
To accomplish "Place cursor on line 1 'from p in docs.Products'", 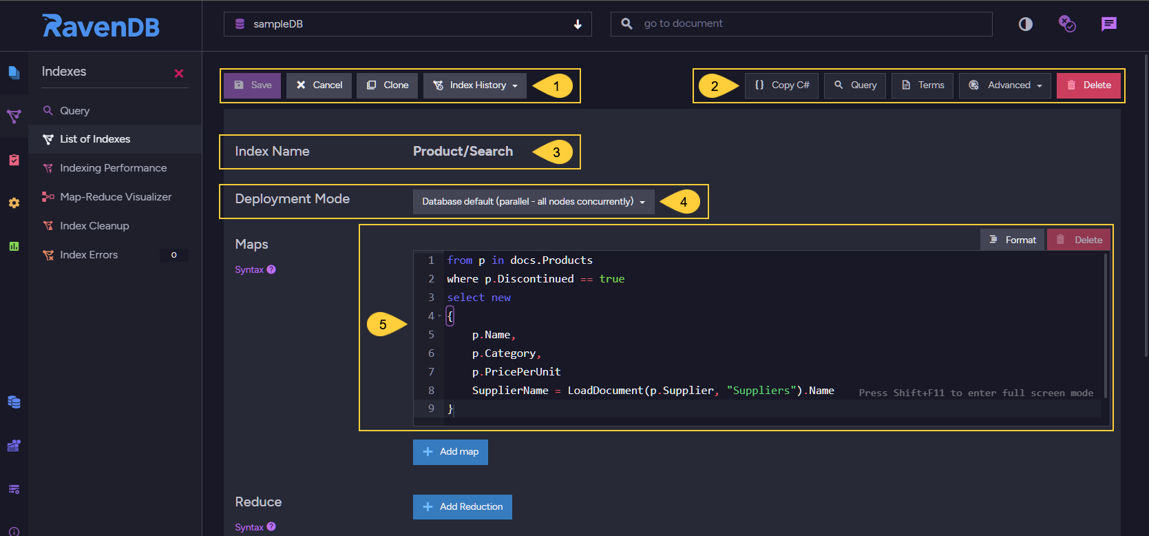I will pyautogui.click(x=520, y=260).
